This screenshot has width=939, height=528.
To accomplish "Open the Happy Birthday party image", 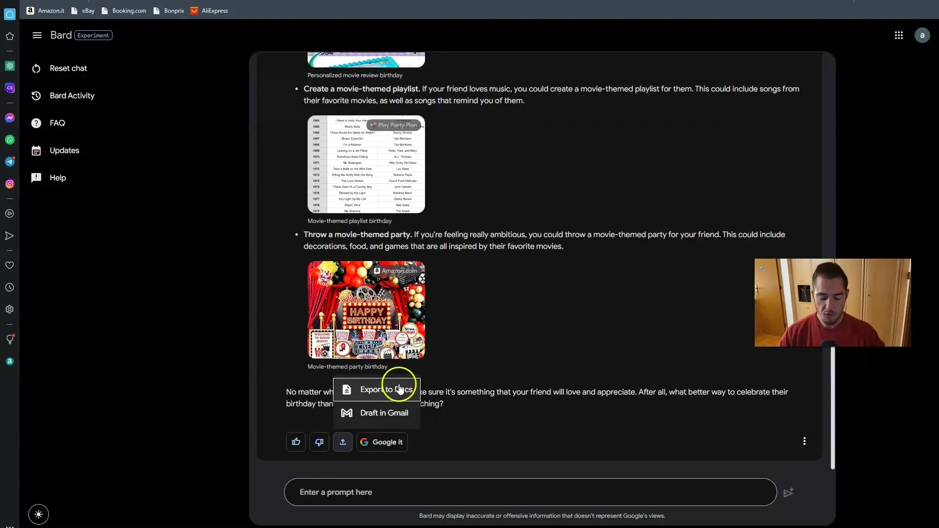I will (366, 310).
